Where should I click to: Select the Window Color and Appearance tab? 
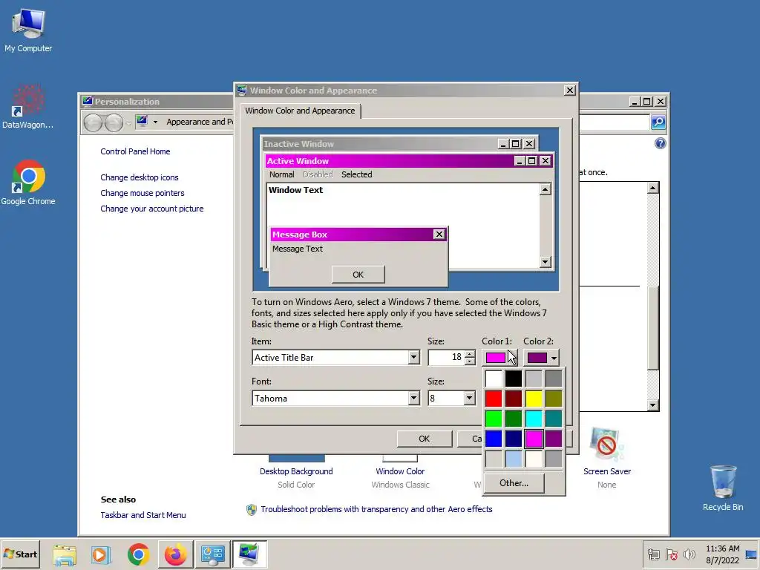(300, 111)
